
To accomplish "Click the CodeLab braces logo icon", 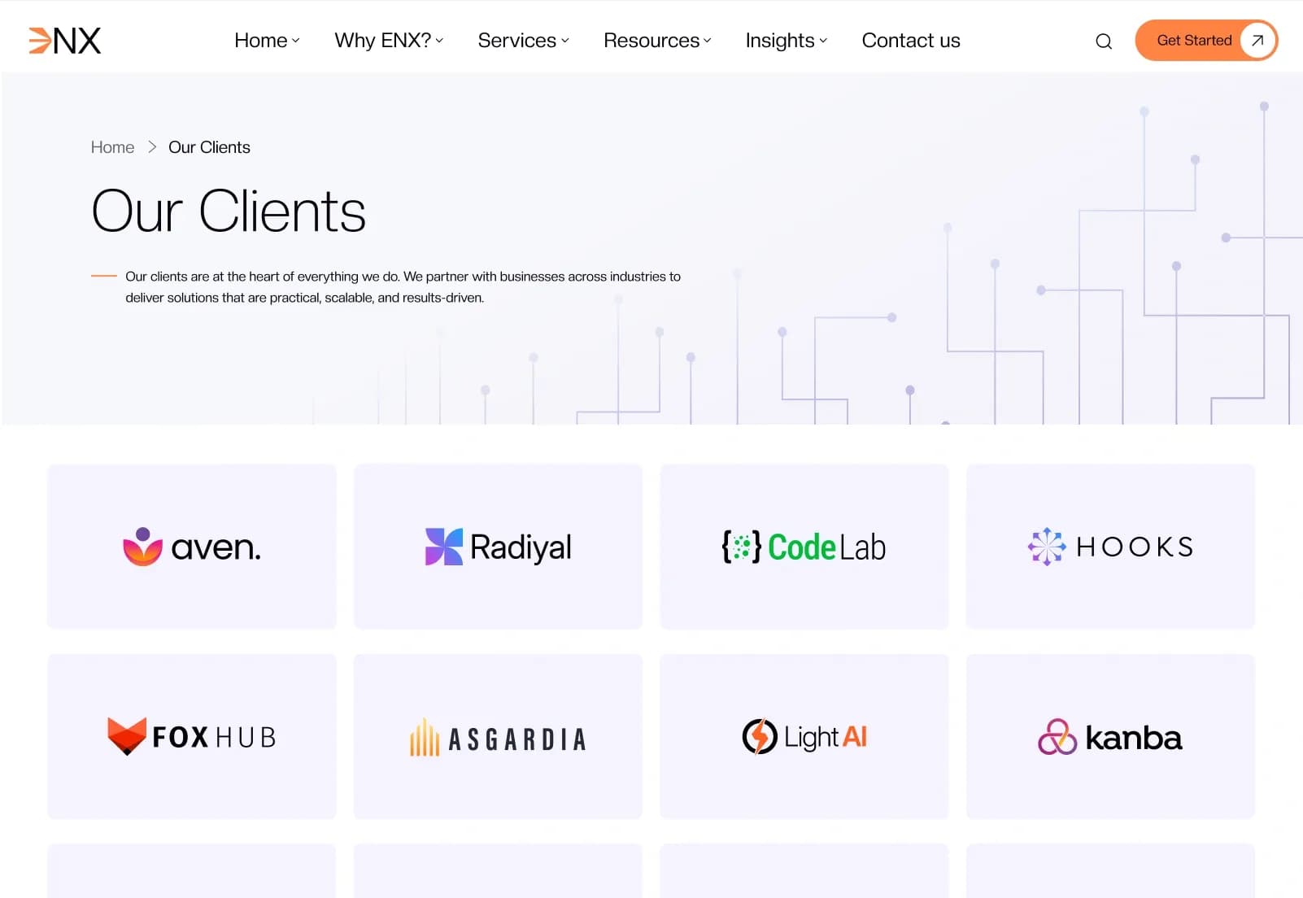I will pos(741,547).
